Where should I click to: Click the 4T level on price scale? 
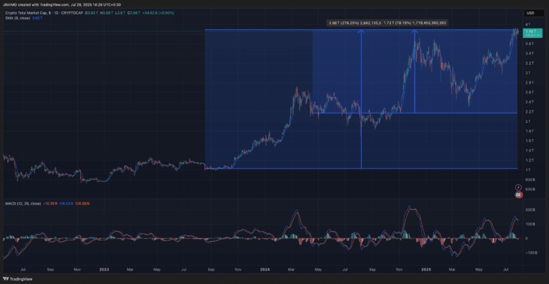528,24
